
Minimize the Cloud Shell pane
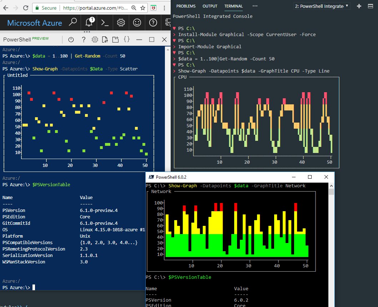139,39
